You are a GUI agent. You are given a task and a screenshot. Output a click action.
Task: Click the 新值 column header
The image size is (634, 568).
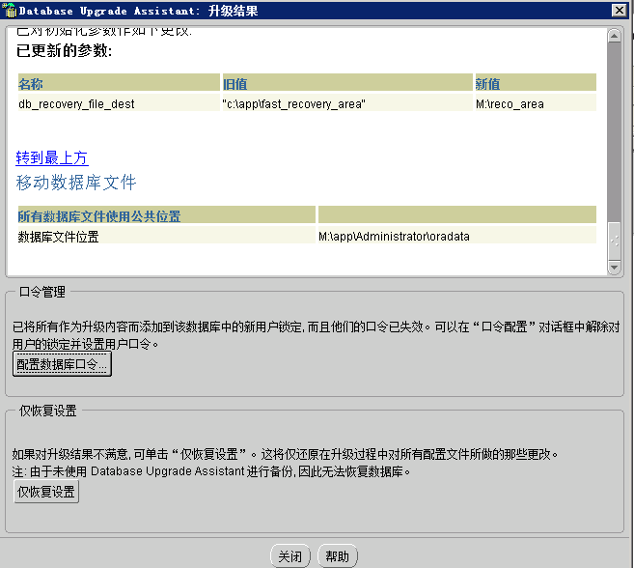(536, 83)
